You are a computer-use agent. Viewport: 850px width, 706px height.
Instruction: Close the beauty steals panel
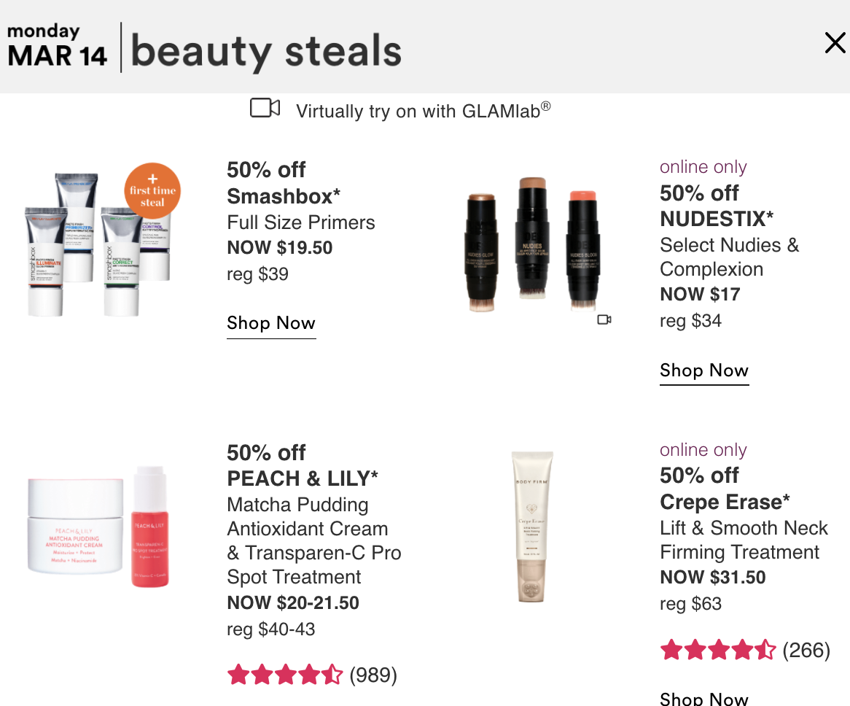pyautogui.click(x=835, y=43)
